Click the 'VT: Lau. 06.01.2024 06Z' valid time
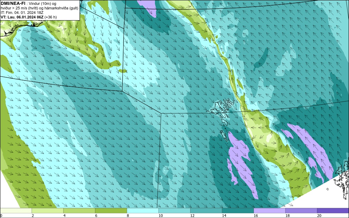Viewport: 349px width, 218px height. [22, 17]
